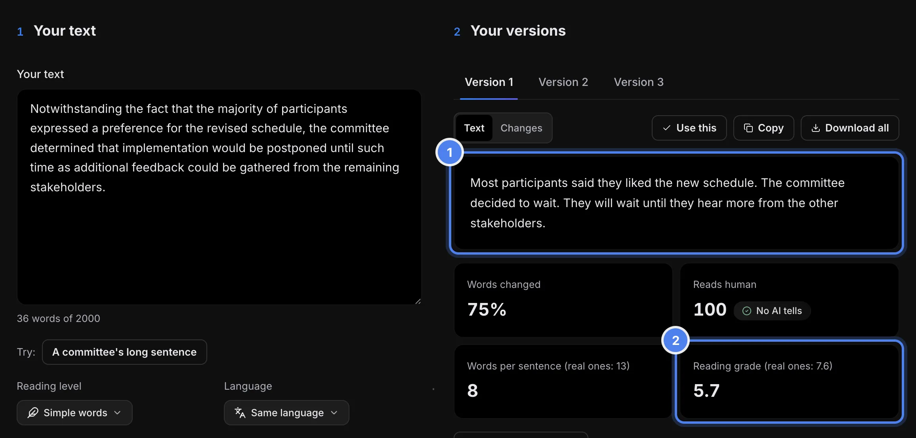The image size is (916, 438).
Task: Click inside the Your text input area
Action: pyautogui.click(x=219, y=197)
